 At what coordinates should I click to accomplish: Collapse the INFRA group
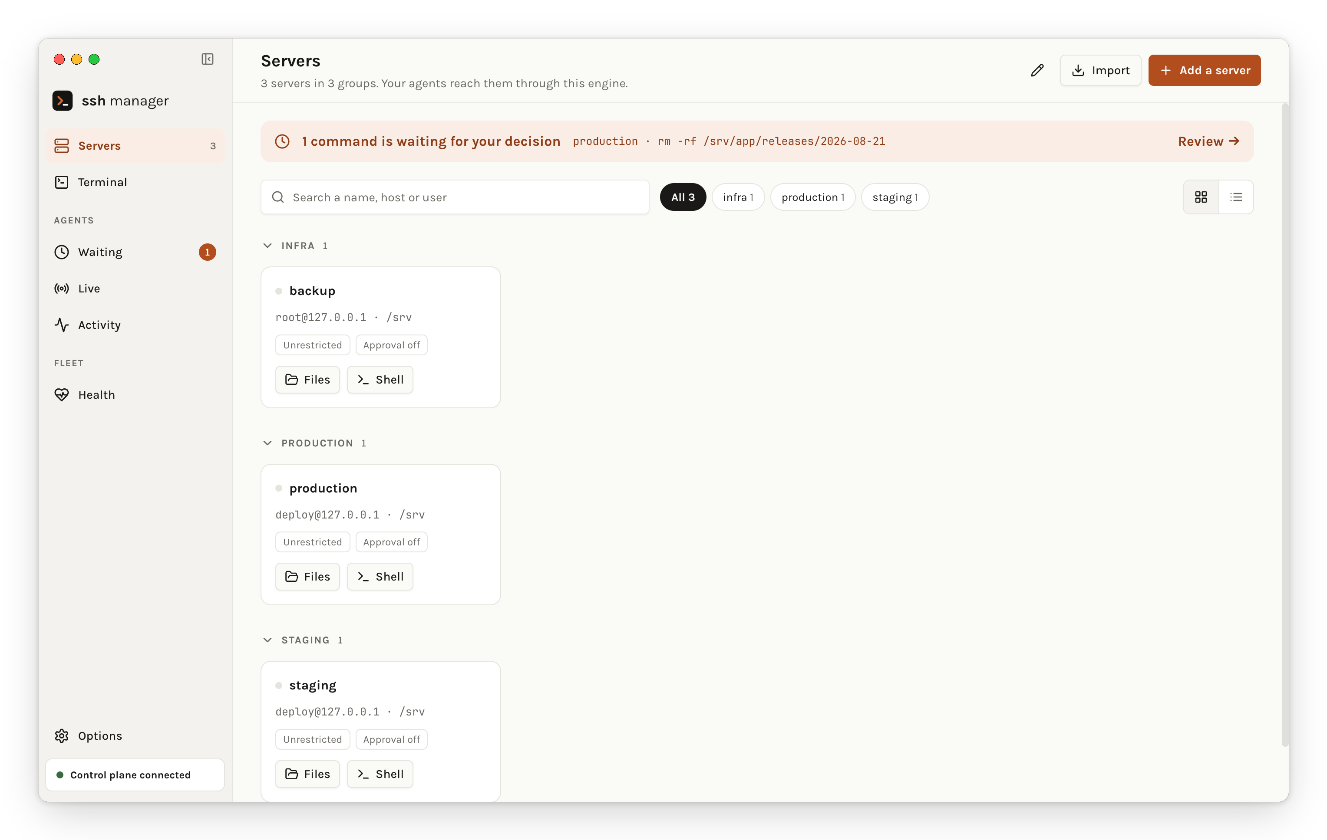[x=267, y=246]
